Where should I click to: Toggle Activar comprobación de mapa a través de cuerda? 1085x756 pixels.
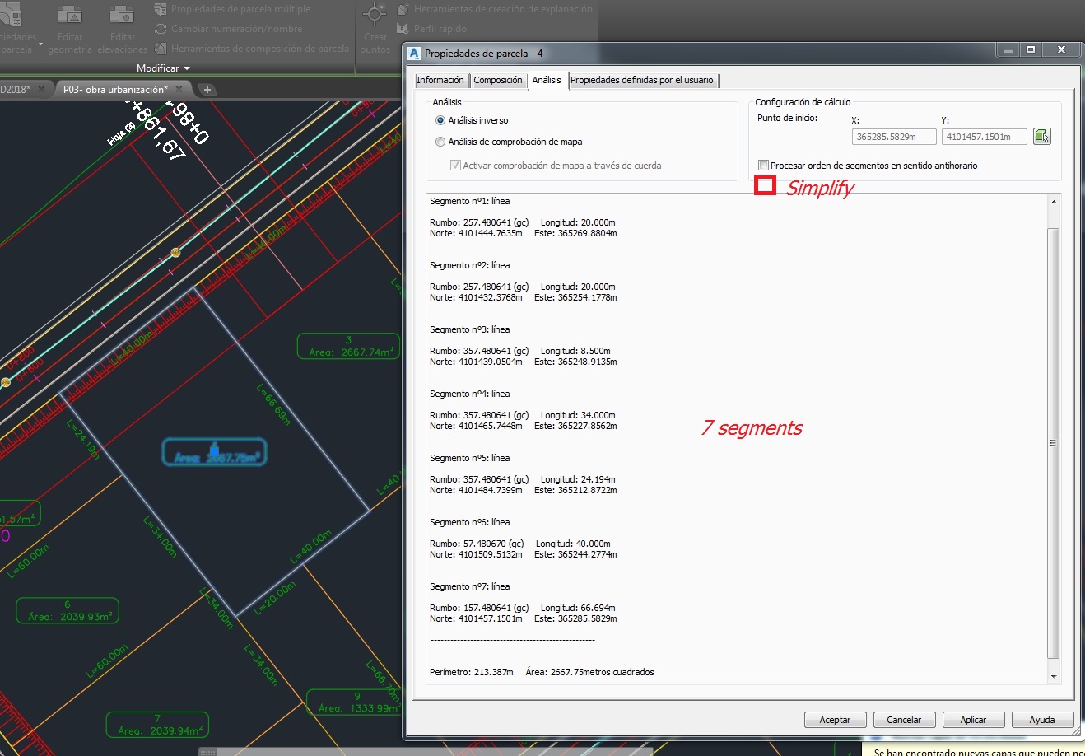pyautogui.click(x=455, y=166)
